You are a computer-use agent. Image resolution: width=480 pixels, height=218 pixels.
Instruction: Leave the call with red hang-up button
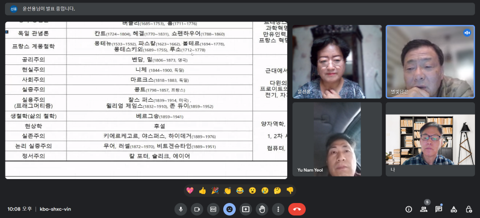[297, 209]
